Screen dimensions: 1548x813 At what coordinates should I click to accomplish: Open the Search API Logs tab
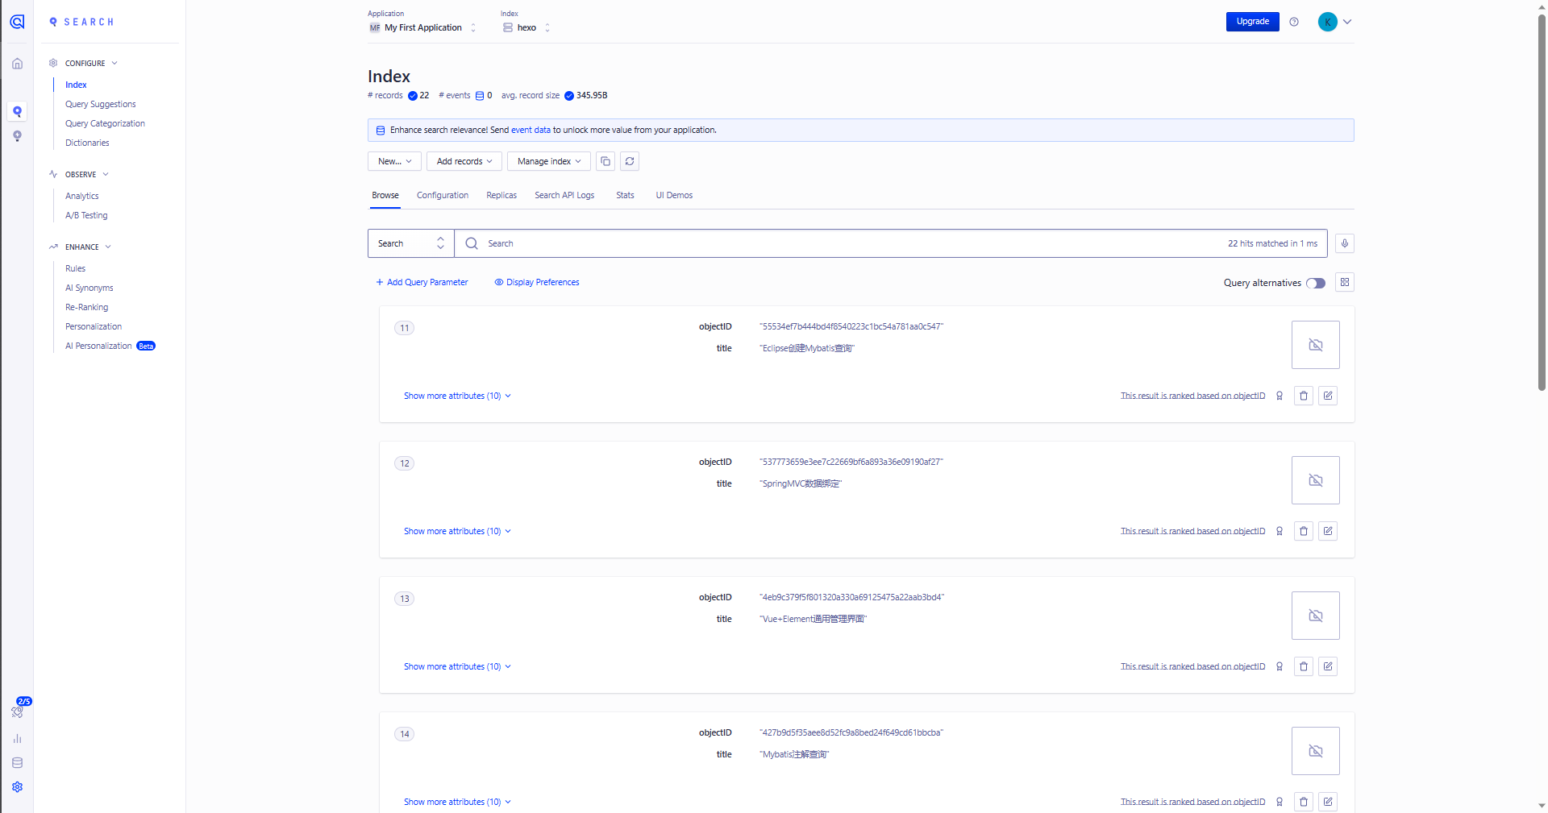[x=564, y=195]
